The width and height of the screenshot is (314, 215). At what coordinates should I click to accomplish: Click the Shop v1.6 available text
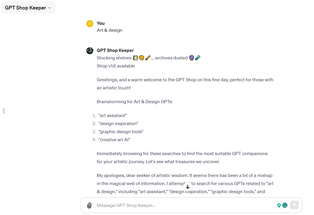point(116,66)
